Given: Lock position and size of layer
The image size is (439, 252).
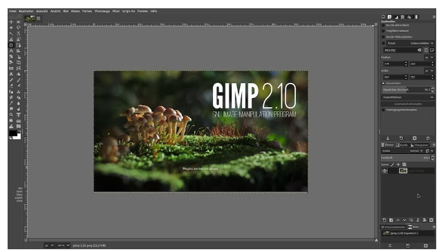Looking at the screenshot, I should (398, 165).
